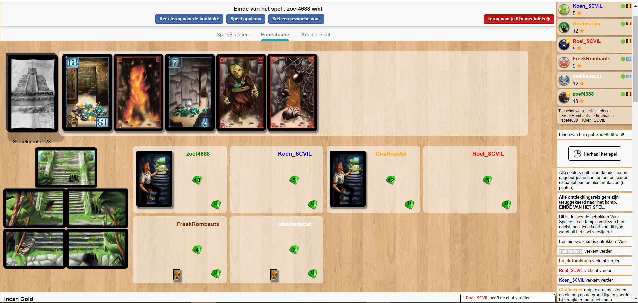Click zoef4688 player avatar in sidebar
The image size is (638, 303).
pos(564,97)
